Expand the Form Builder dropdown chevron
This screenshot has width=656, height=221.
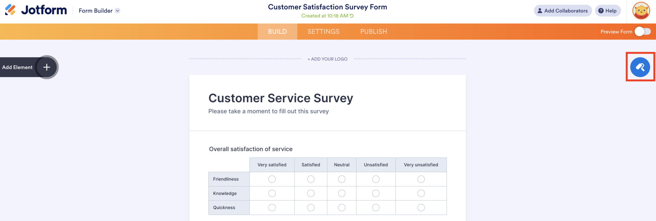point(118,11)
